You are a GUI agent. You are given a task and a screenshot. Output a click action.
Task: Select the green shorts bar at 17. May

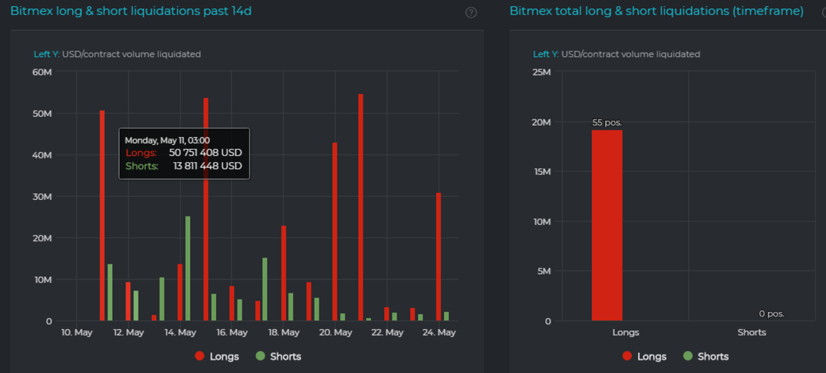[265, 289]
